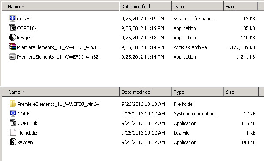264x161 pixels.
Task: Click the CORE10k application icon in the upper list
Action: pyautogui.click(x=13, y=28)
